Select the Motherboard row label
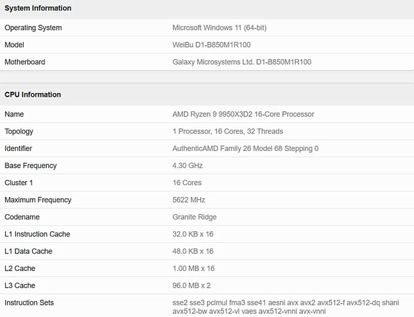This screenshot has width=414, height=317. pos(25,62)
